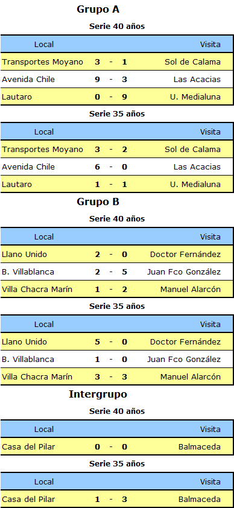
Task: Select Villa Chacra Marín in Grupo B Serie 40
Action: (37, 290)
